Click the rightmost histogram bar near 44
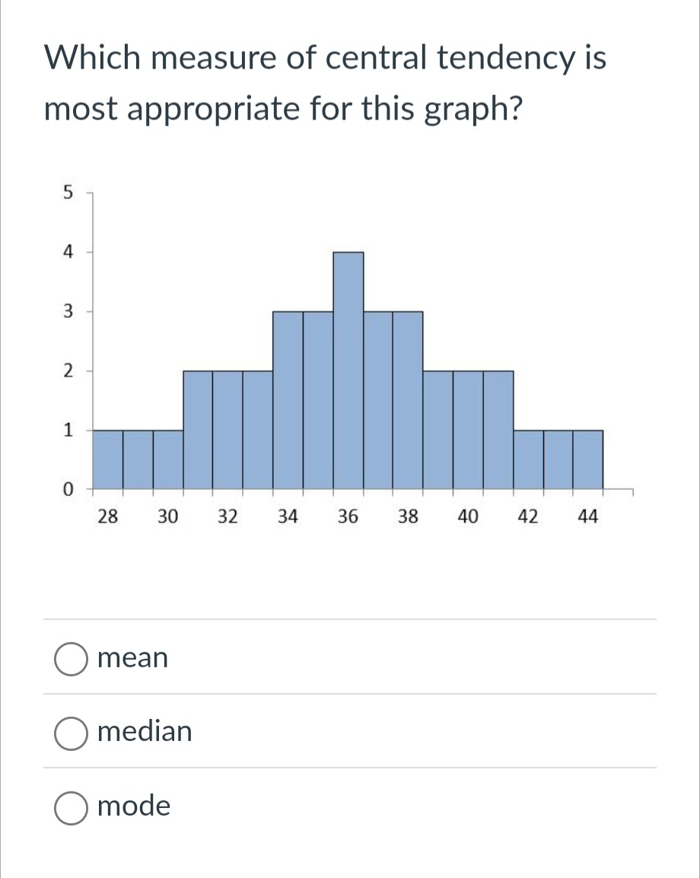 pos(588,456)
